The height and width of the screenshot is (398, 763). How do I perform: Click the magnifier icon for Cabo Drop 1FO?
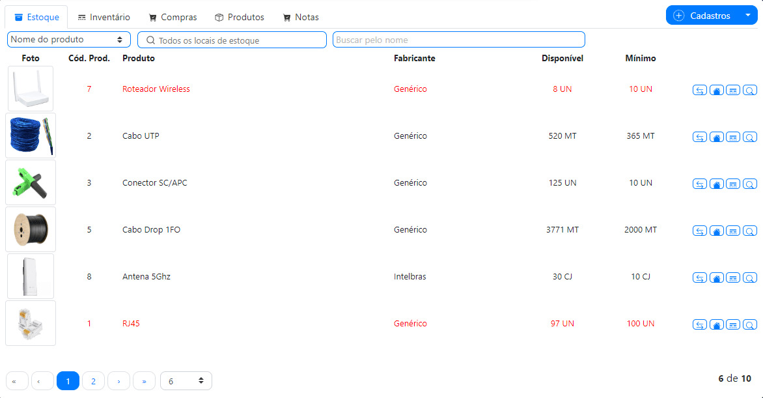coord(750,231)
